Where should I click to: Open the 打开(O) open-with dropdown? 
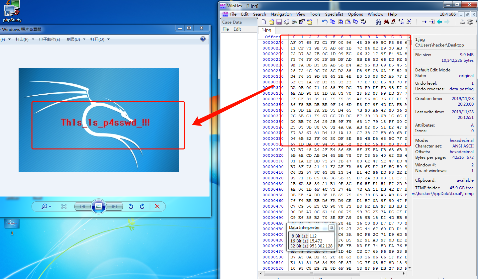[100, 39]
